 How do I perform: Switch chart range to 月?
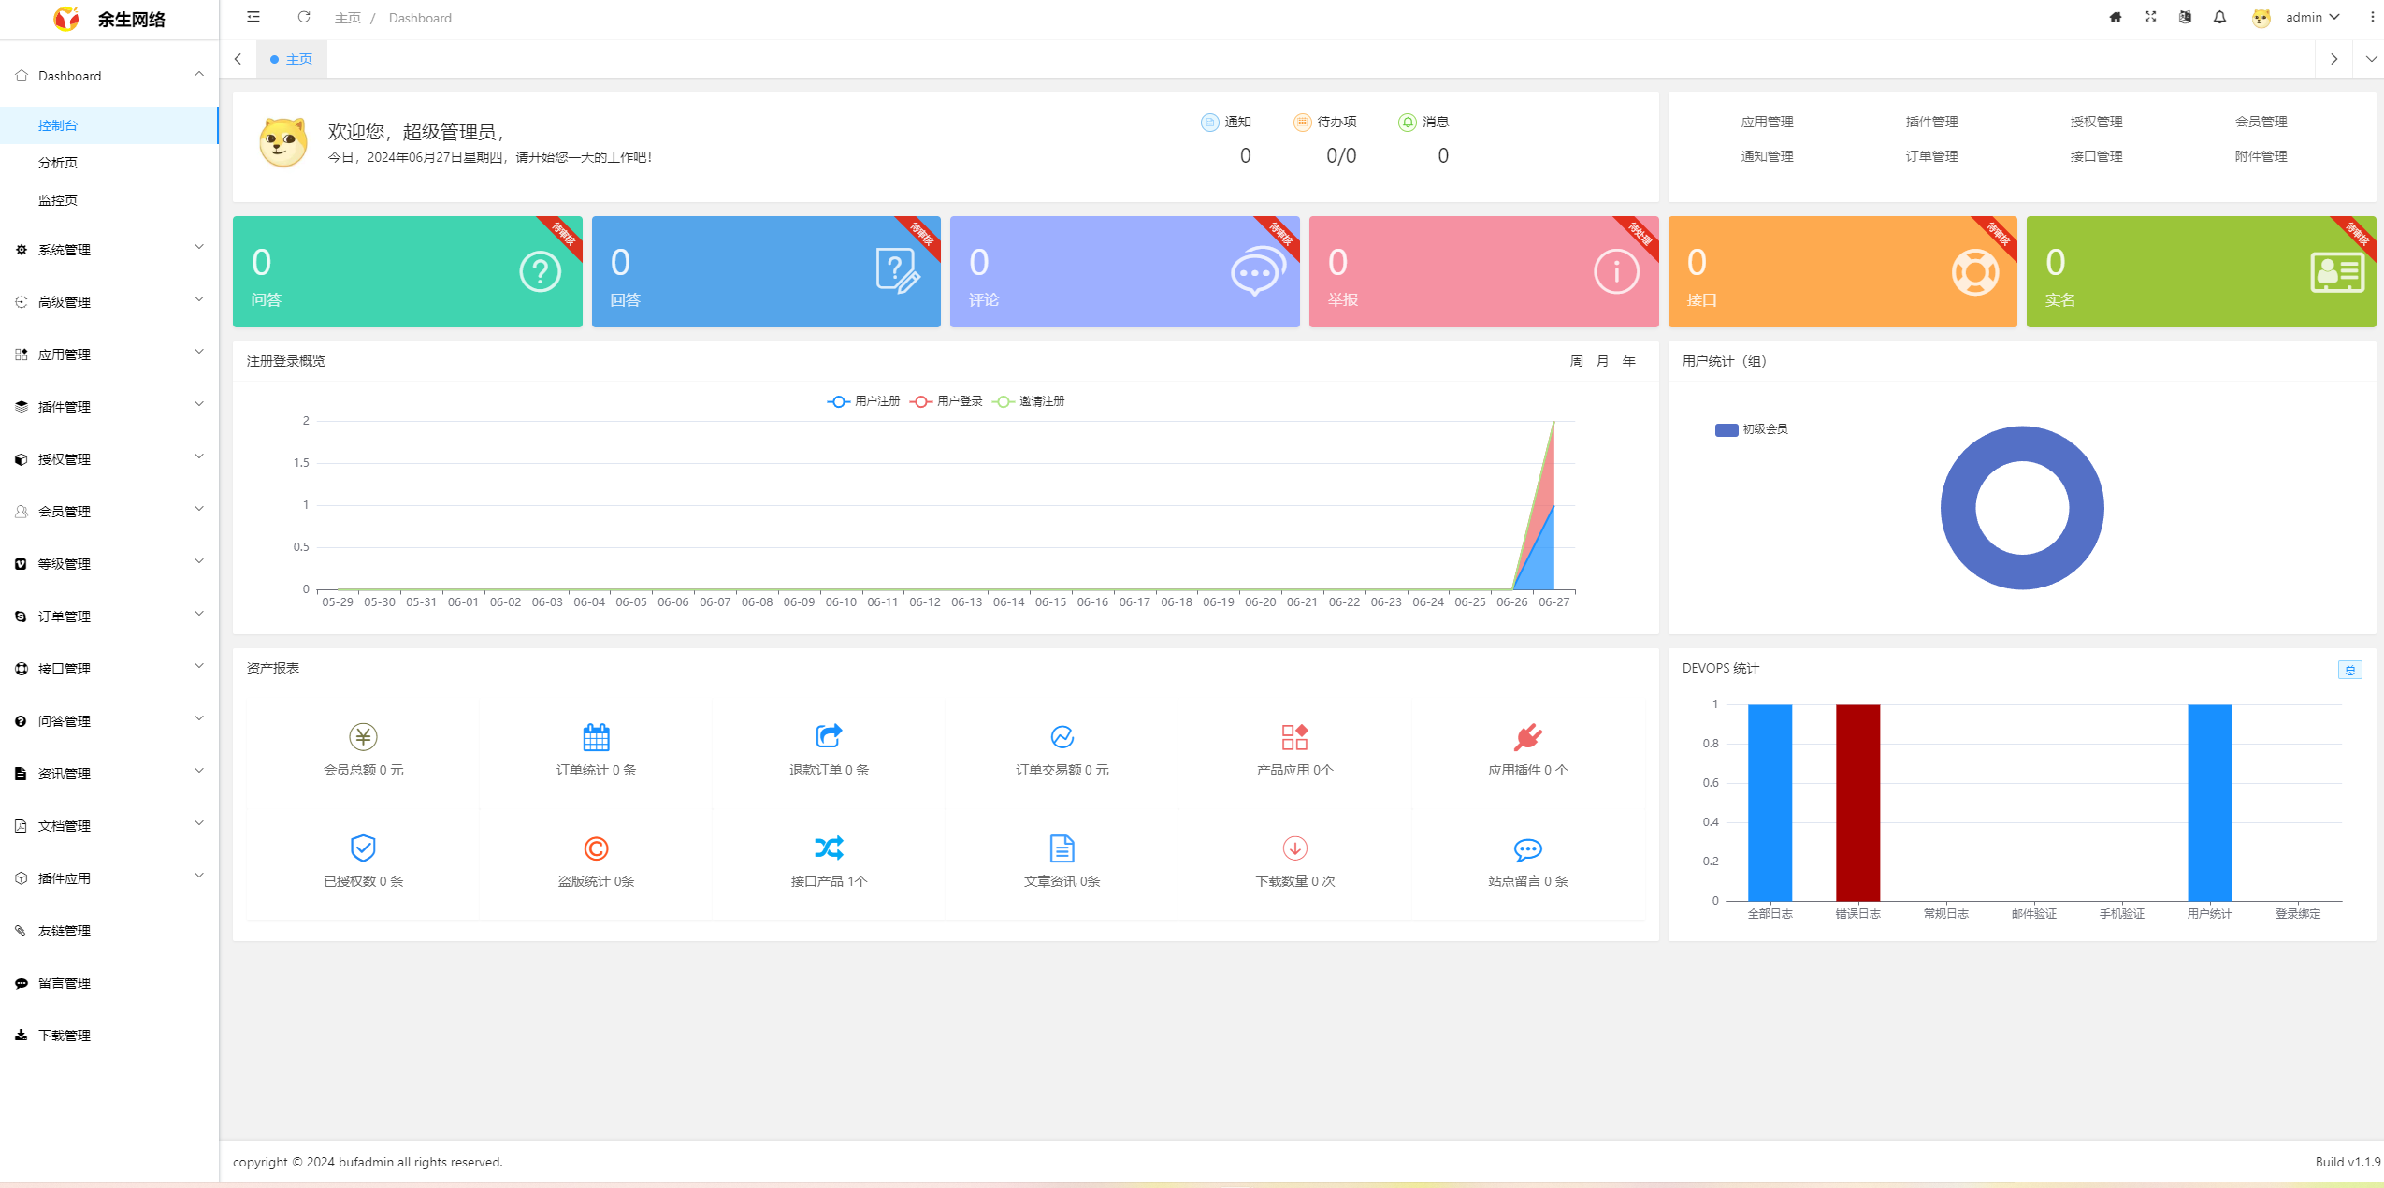pyautogui.click(x=1602, y=361)
